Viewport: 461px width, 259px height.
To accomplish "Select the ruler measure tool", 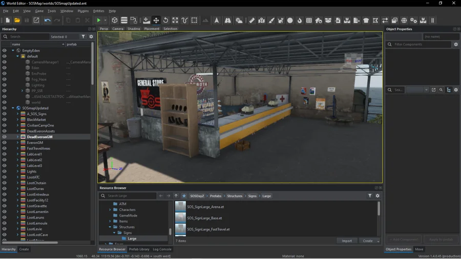I will (x=252, y=20).
